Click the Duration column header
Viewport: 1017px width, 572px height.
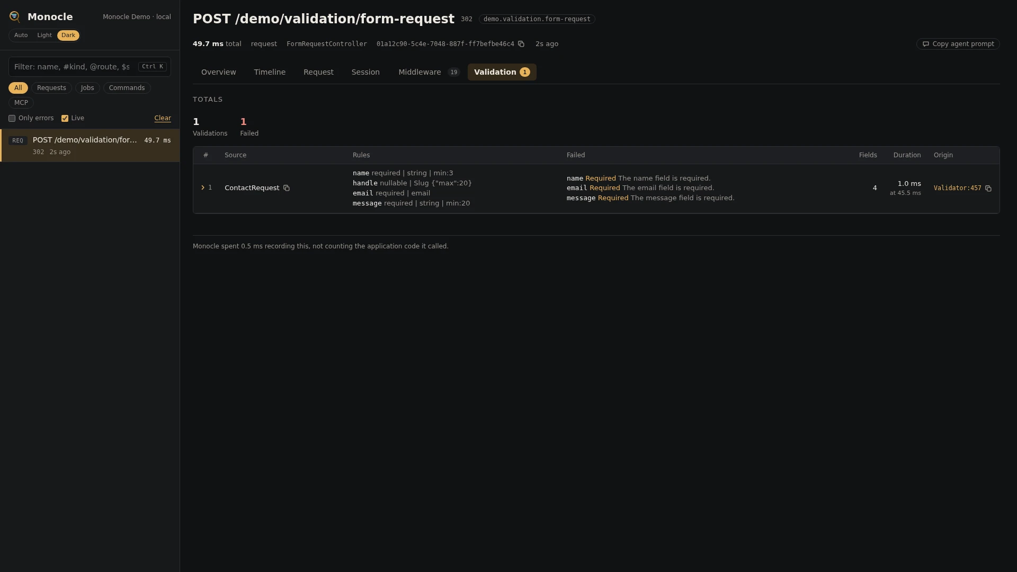tap(907, 155)
